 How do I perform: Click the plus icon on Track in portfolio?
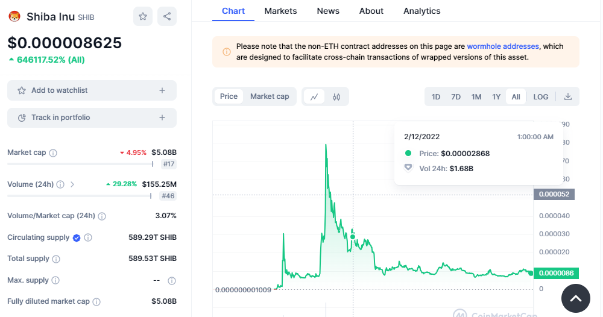click(x=162, y=118)
